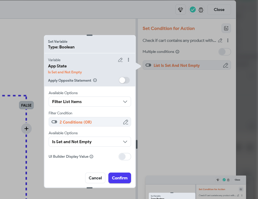This screenshot has height=199, width=258.
Task: Toggle the Apply Opposite Statement switch
Action: pyautogui.click(x=124, y=80)
